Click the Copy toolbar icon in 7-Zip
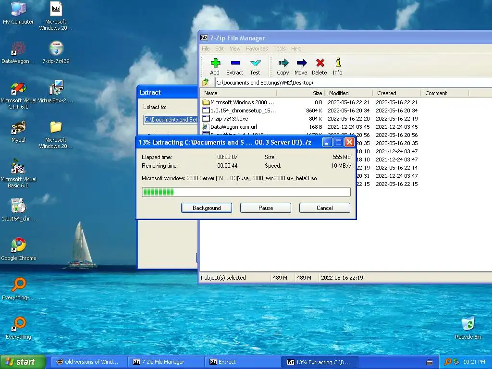 283,66
